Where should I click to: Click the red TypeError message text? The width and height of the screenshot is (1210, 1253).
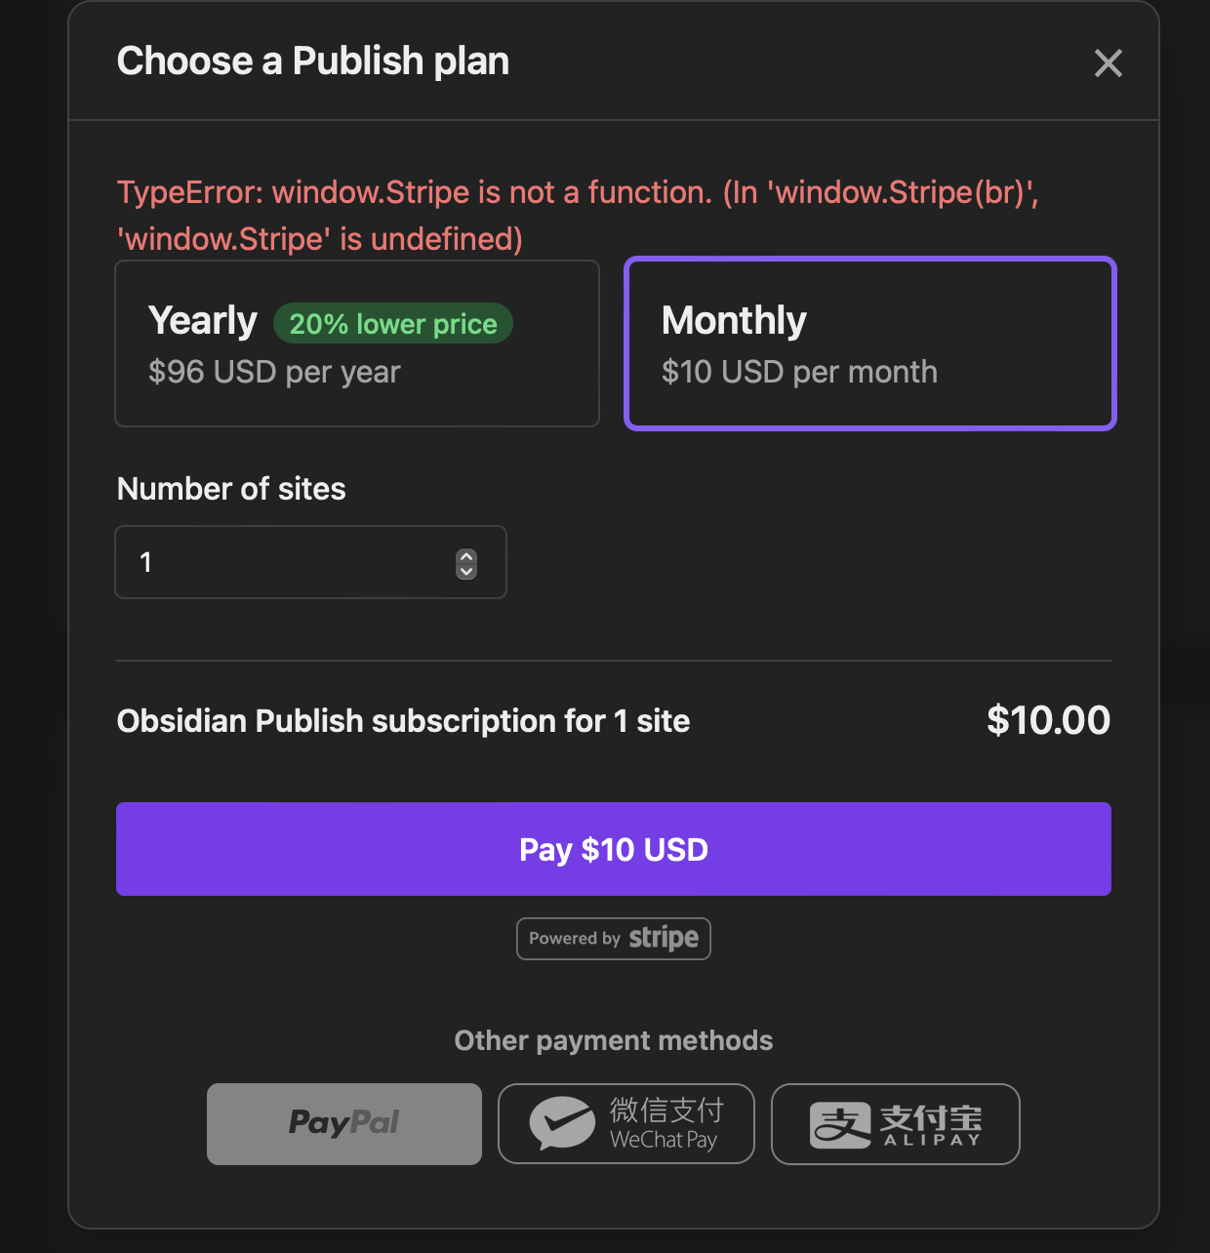(x=578, y=216)
